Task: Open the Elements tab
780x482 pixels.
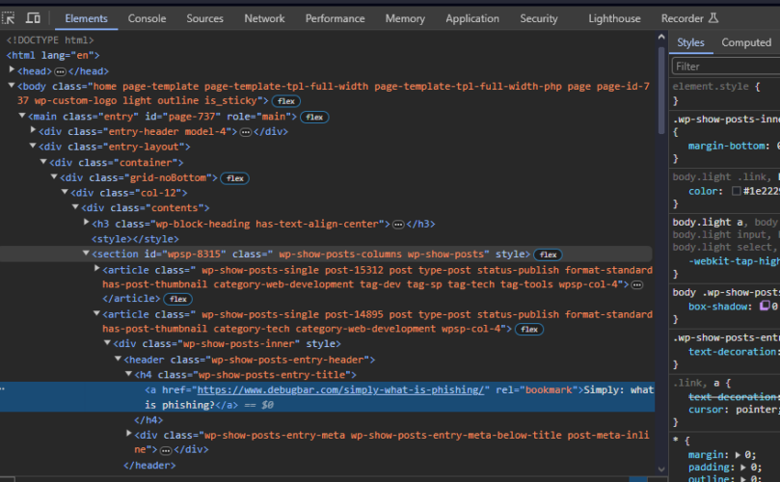Action: point(86,18)
